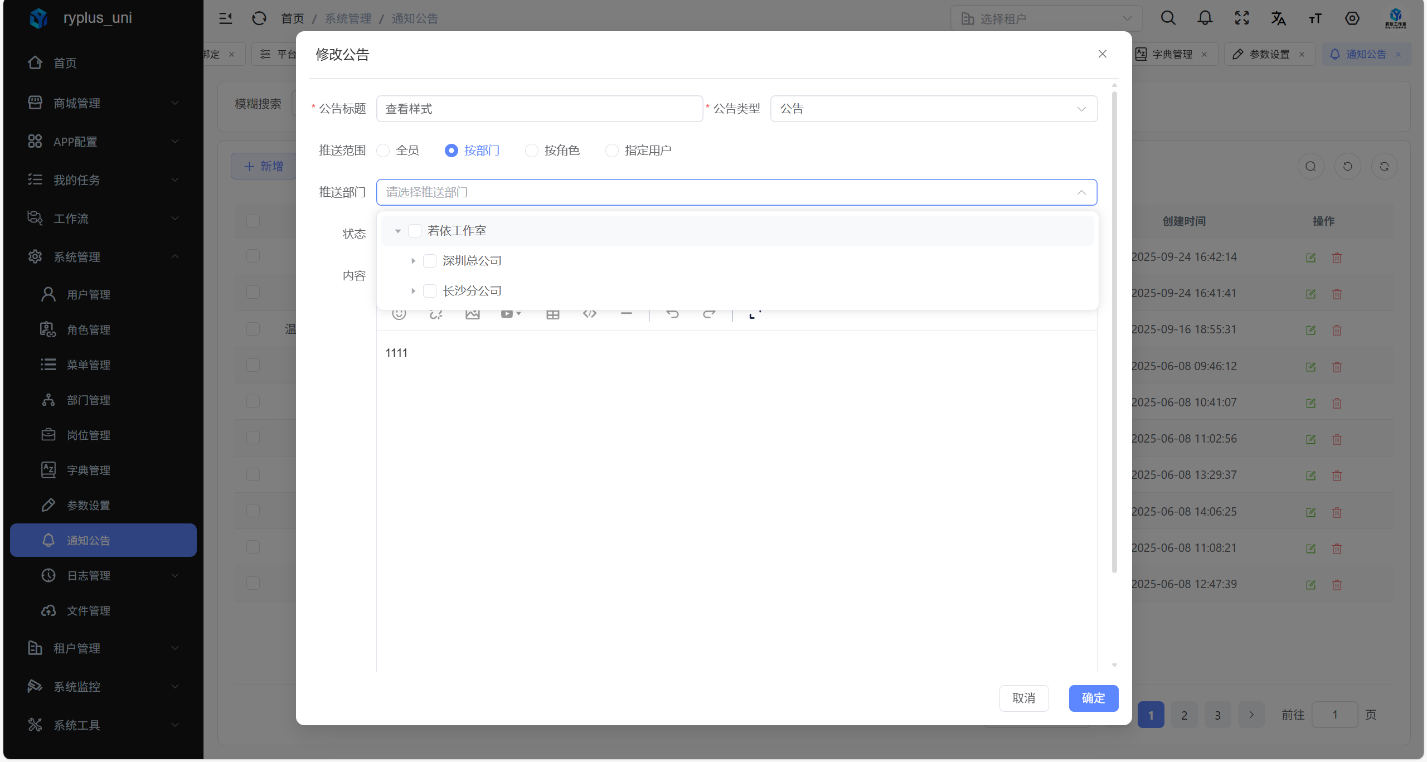Toggle fullscreen mode icon in header
Viewport: 1427px width, 762px height.
point(1241,18)
